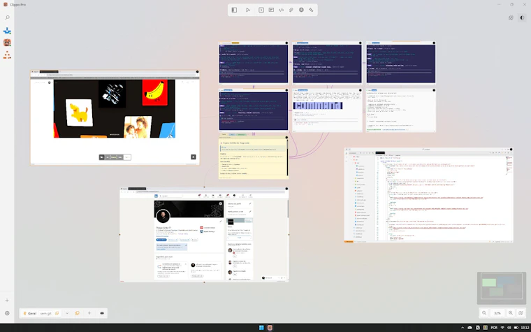Toggle dark and light theme
Image resolution: width=531 pixels, height=332 pixels.
click(522, 17)
